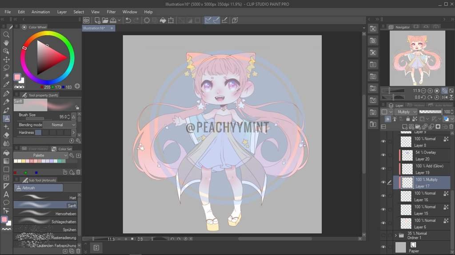Expand Hardness settings arrow
The height and width of the screenshot is (255, 455).
(x=73, y=133)
